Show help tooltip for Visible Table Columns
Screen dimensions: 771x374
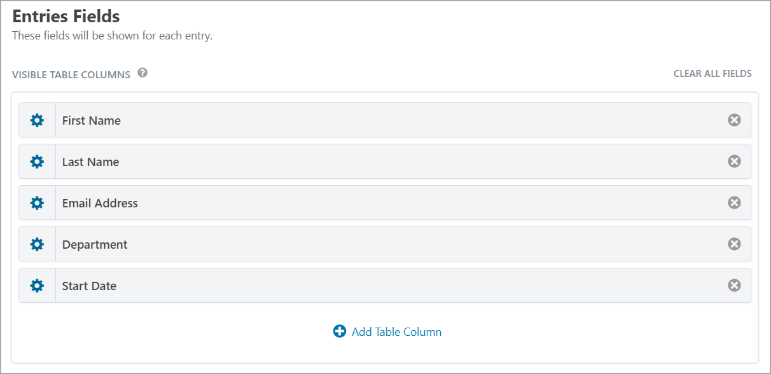[x=142, y=73]
